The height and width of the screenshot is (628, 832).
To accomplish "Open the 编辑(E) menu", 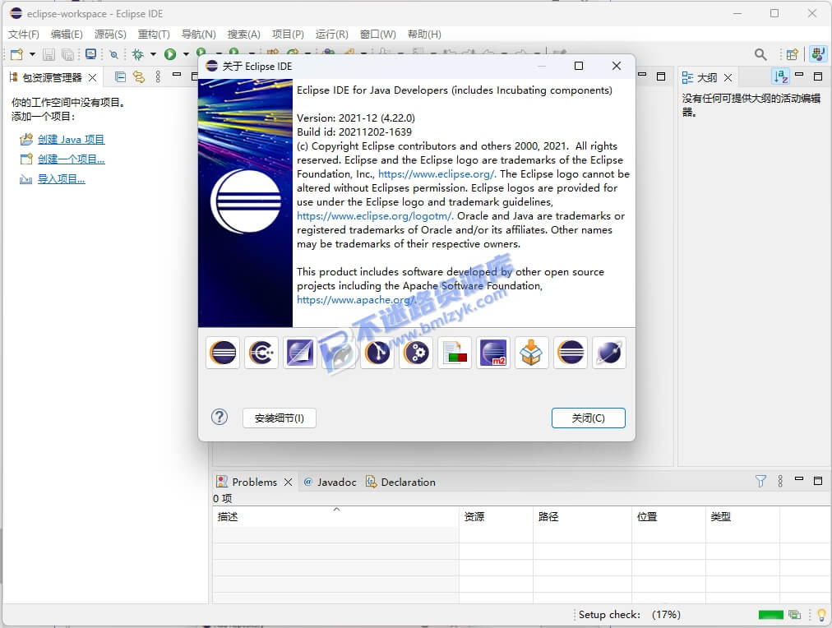I will [67, 35].
